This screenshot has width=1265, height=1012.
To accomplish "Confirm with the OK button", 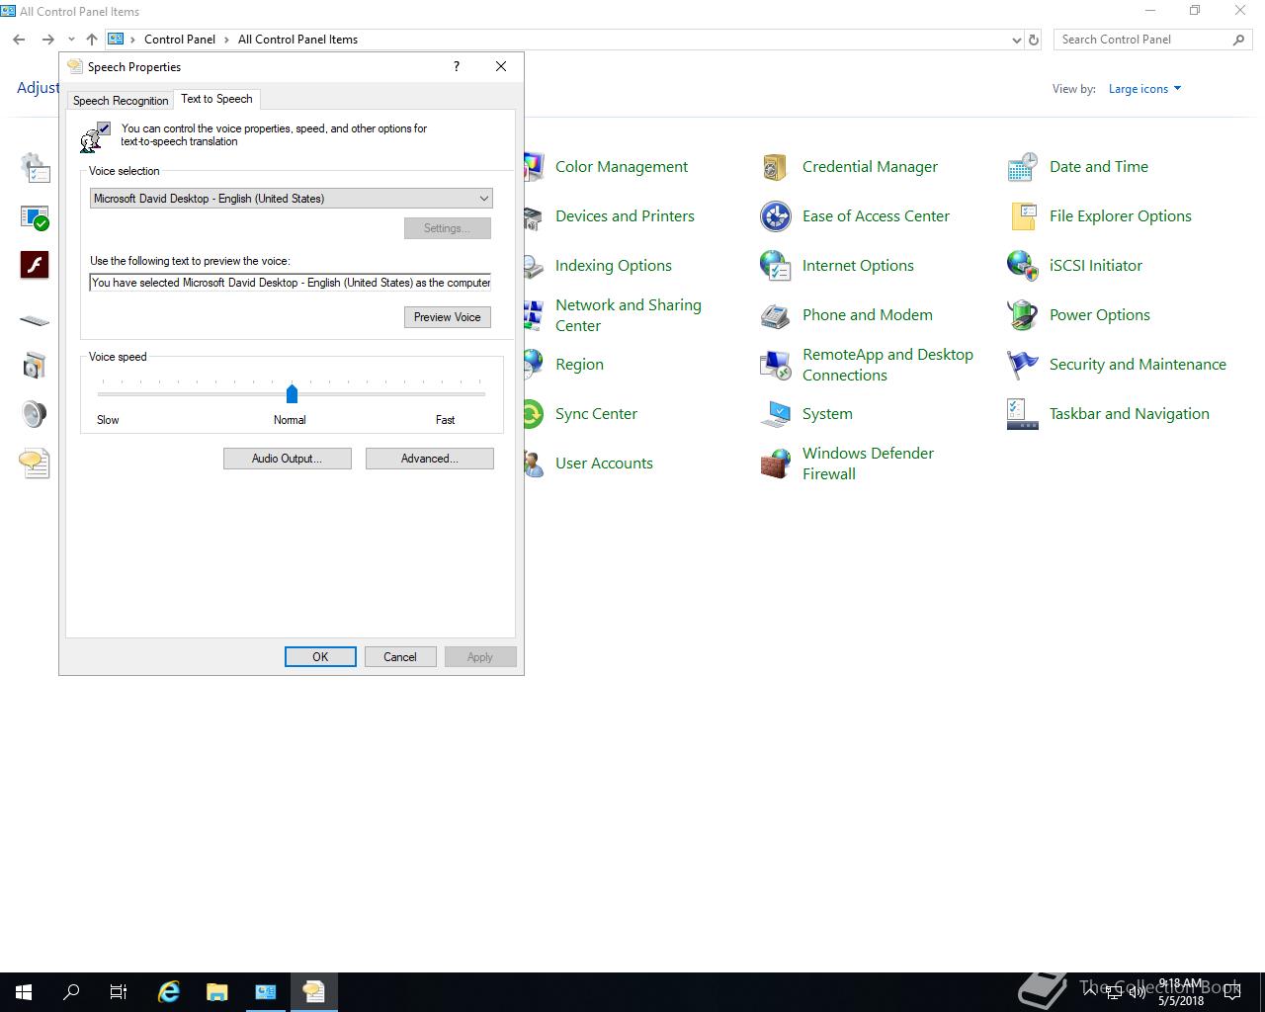I will pyautogui.click(x=320, y=657).
